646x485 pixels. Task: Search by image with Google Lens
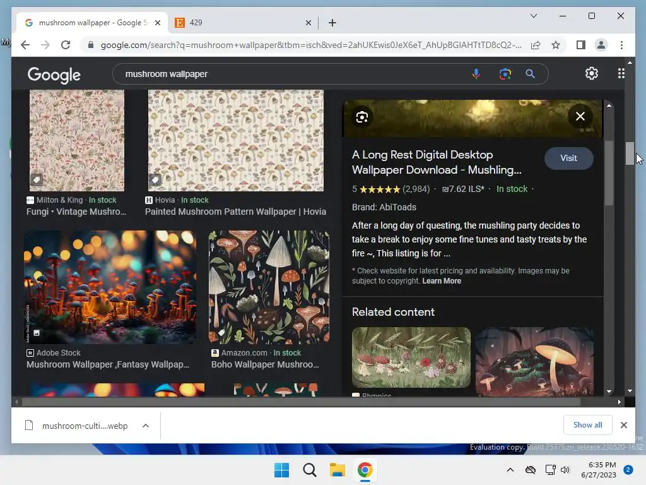pyautogui.click(x=505, y=74)
